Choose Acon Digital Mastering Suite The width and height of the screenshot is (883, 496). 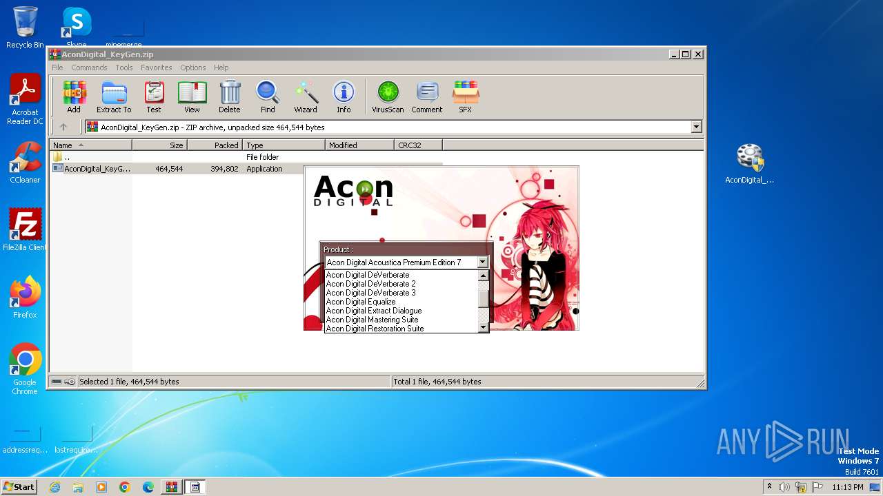pyautogui.click(x=401, y=320)
